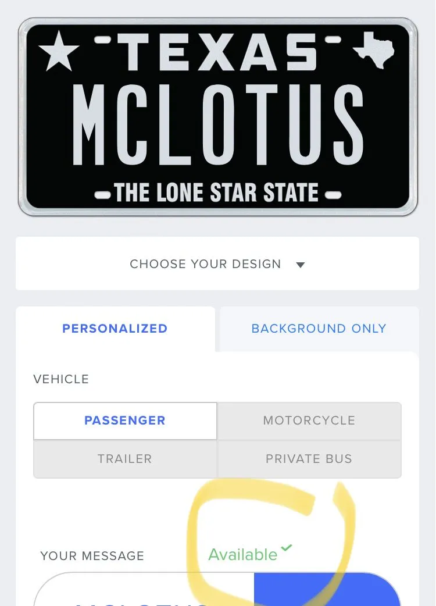The image size is (436, 606).
Task: Click The Lone Star State slogan
Action: [x=216, y=193]
